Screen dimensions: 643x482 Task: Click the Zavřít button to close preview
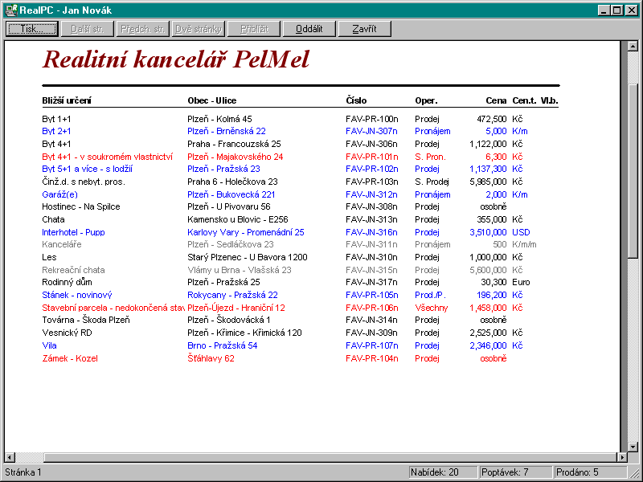pyautogui.click(x=364, y=29)
